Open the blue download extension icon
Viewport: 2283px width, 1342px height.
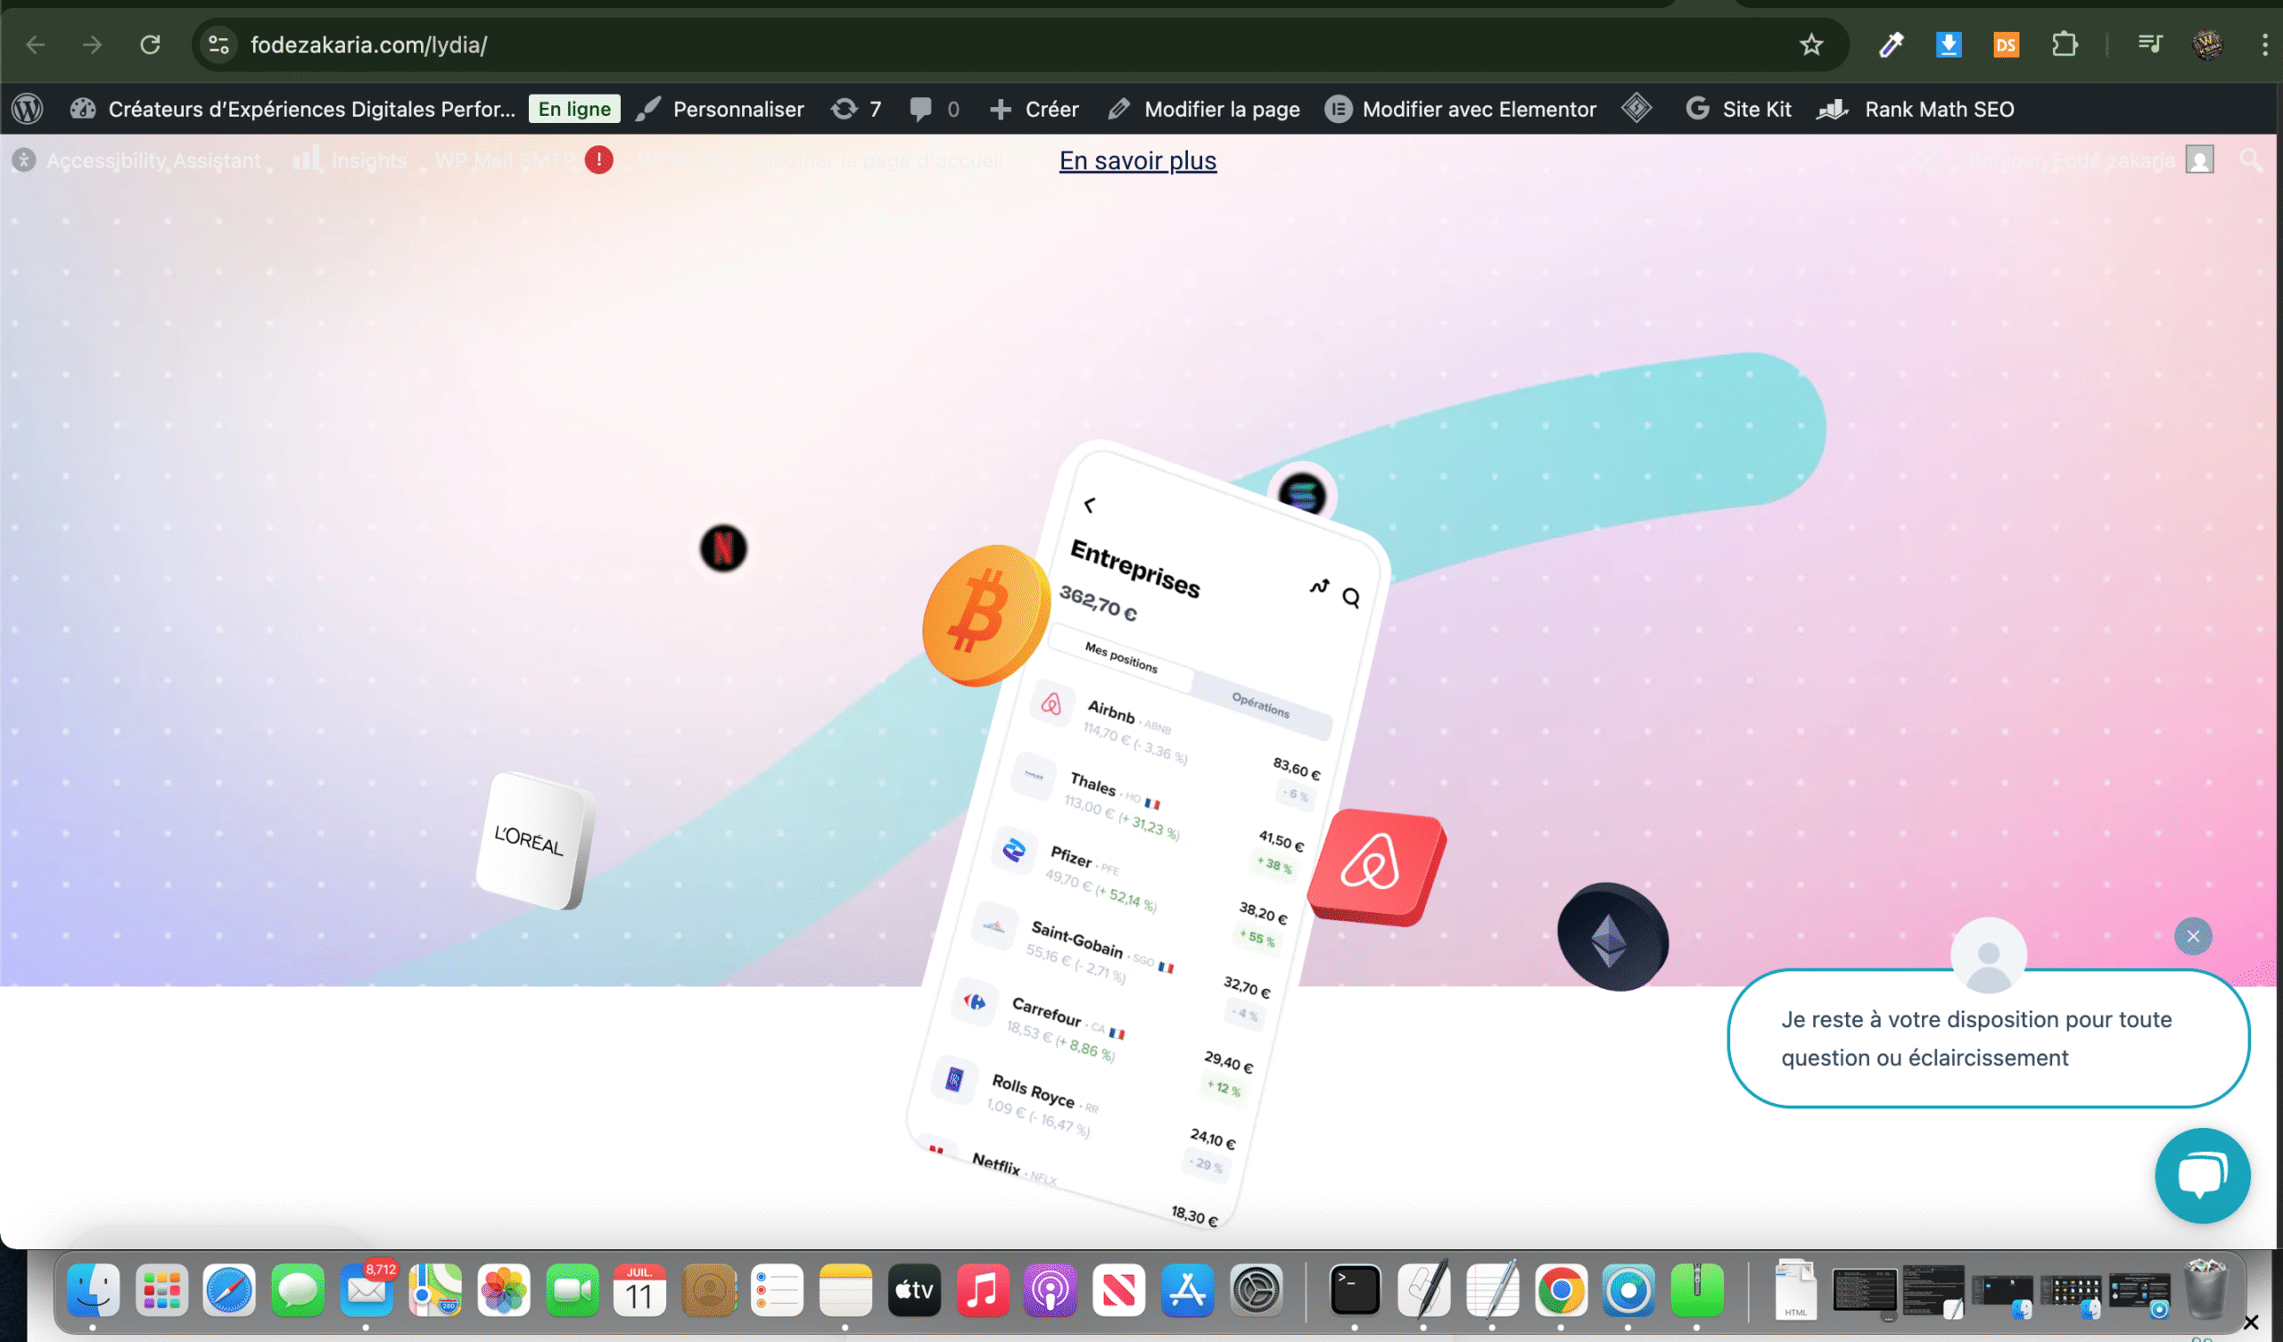[x=1949, y=45]
